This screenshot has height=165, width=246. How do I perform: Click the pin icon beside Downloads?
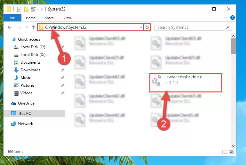point(63,70)
